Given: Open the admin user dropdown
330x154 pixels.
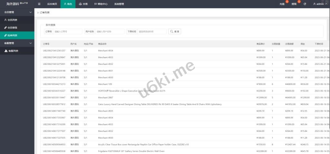Looking at the screenshot, I should tap(320, 4).
